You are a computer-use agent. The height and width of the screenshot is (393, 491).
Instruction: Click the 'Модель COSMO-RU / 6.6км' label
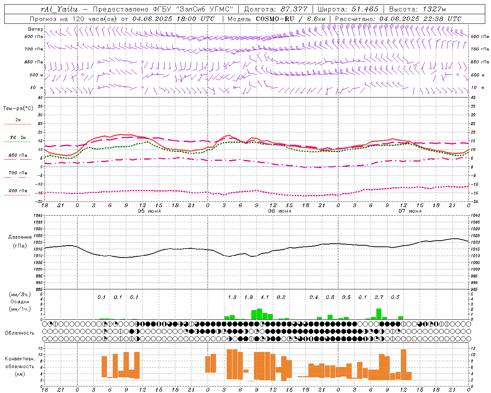(277, 19)
